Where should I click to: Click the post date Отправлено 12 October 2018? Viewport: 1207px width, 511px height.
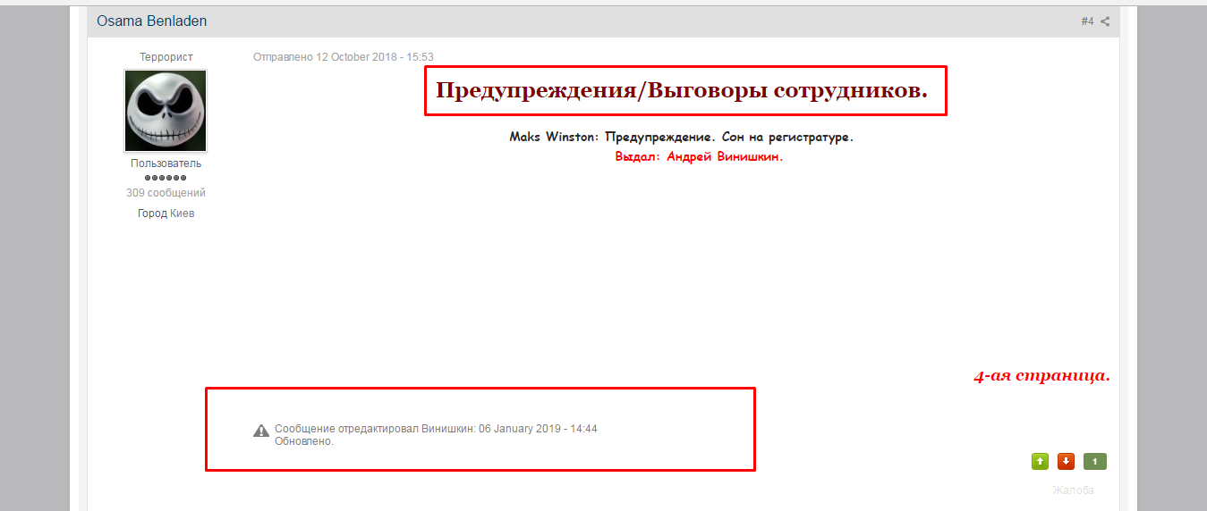[344, 57]
